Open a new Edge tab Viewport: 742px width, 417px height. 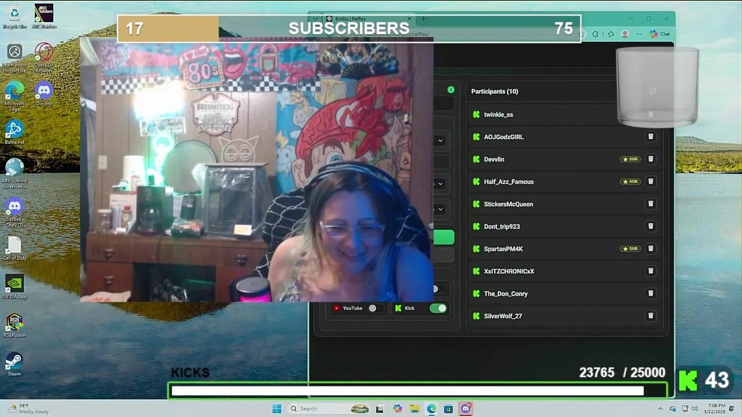tap(423, 19)
